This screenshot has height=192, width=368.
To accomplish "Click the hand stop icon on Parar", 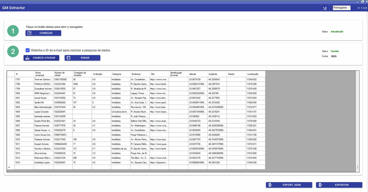I will tap(68, 58).
